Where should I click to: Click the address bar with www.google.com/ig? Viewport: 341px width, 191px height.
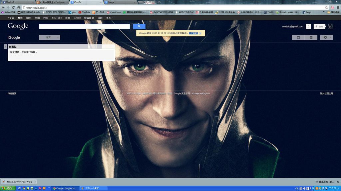coord(173,8)
